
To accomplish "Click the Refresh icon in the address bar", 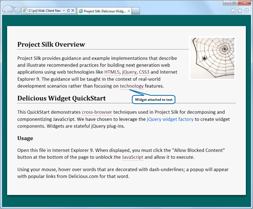I will pyautogui.click(x=68, y=11).
